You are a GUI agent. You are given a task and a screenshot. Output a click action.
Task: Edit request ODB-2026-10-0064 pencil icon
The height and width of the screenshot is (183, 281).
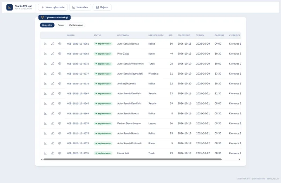52,93
